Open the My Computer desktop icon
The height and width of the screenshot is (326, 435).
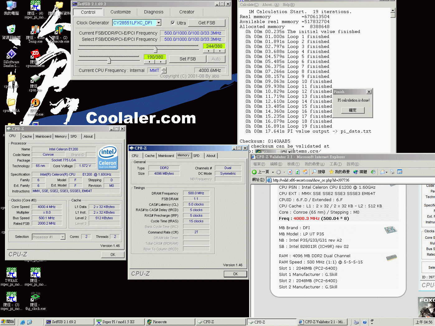pyautogui.click(x=11, y=7)
